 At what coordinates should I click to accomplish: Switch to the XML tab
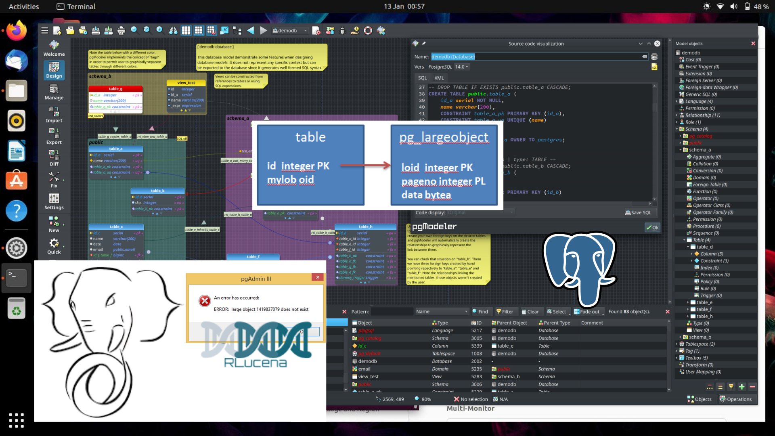(x=439, y=78)
